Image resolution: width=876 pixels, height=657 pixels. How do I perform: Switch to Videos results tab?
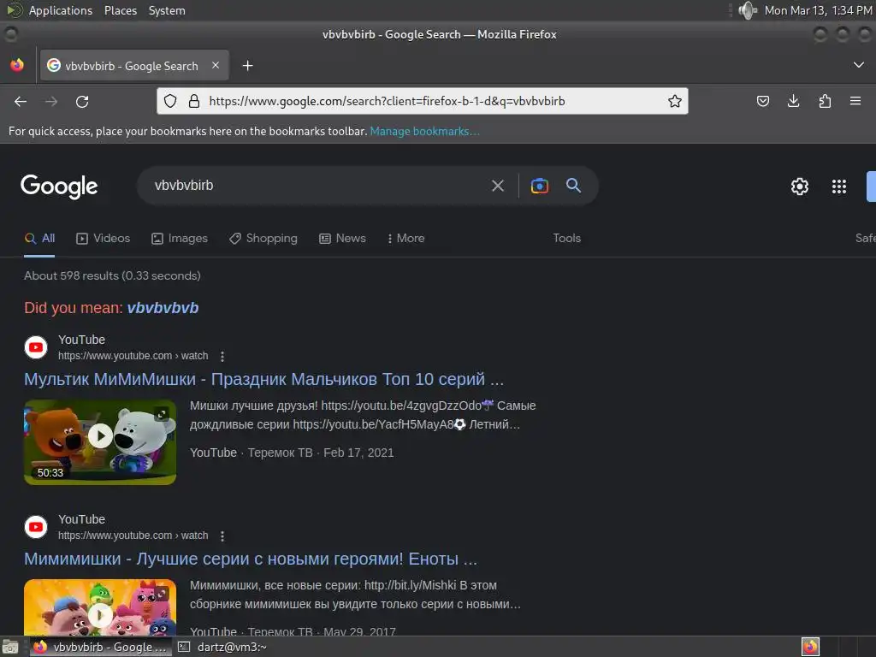point(103,239)
